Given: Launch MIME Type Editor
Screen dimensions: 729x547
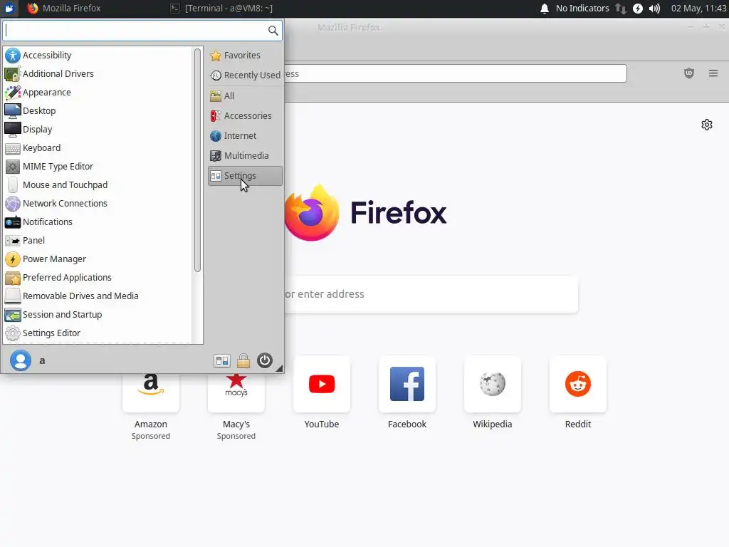Looking at the screenshot, I should (x=98, y=167).
